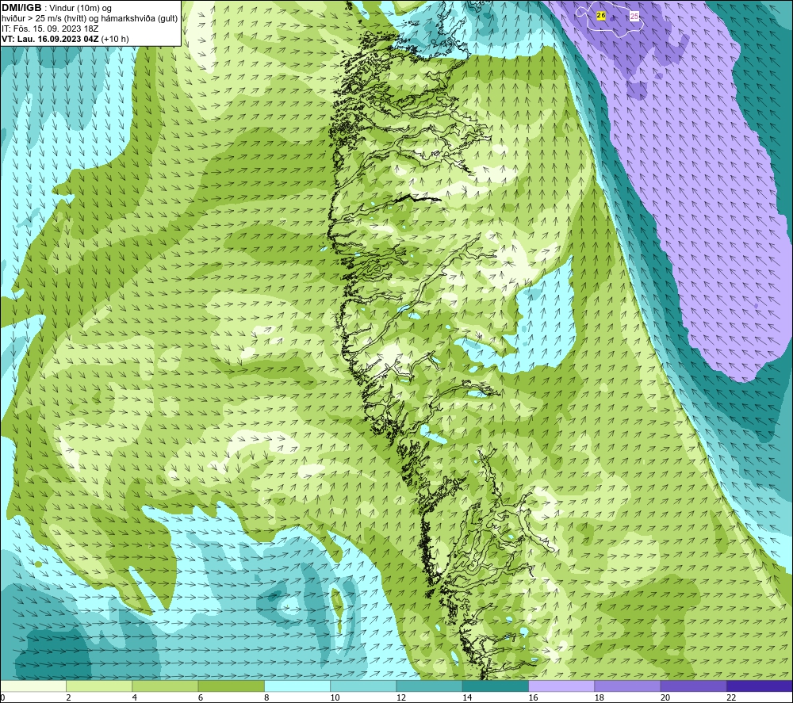Click the white 25 gust label
Screen dimensions: 793x703
pos(634,16)
